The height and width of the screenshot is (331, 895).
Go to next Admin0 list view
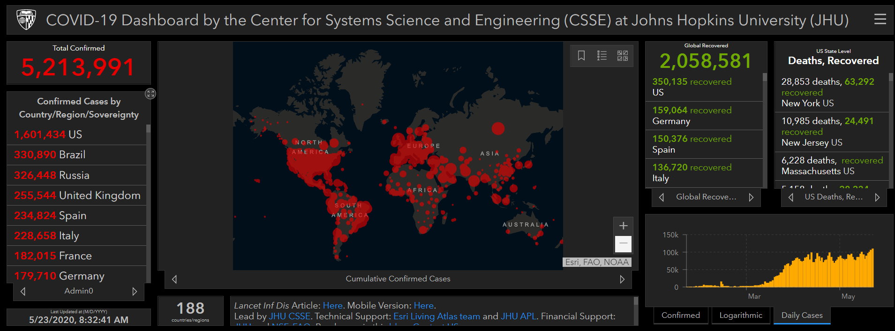(135, 291)
